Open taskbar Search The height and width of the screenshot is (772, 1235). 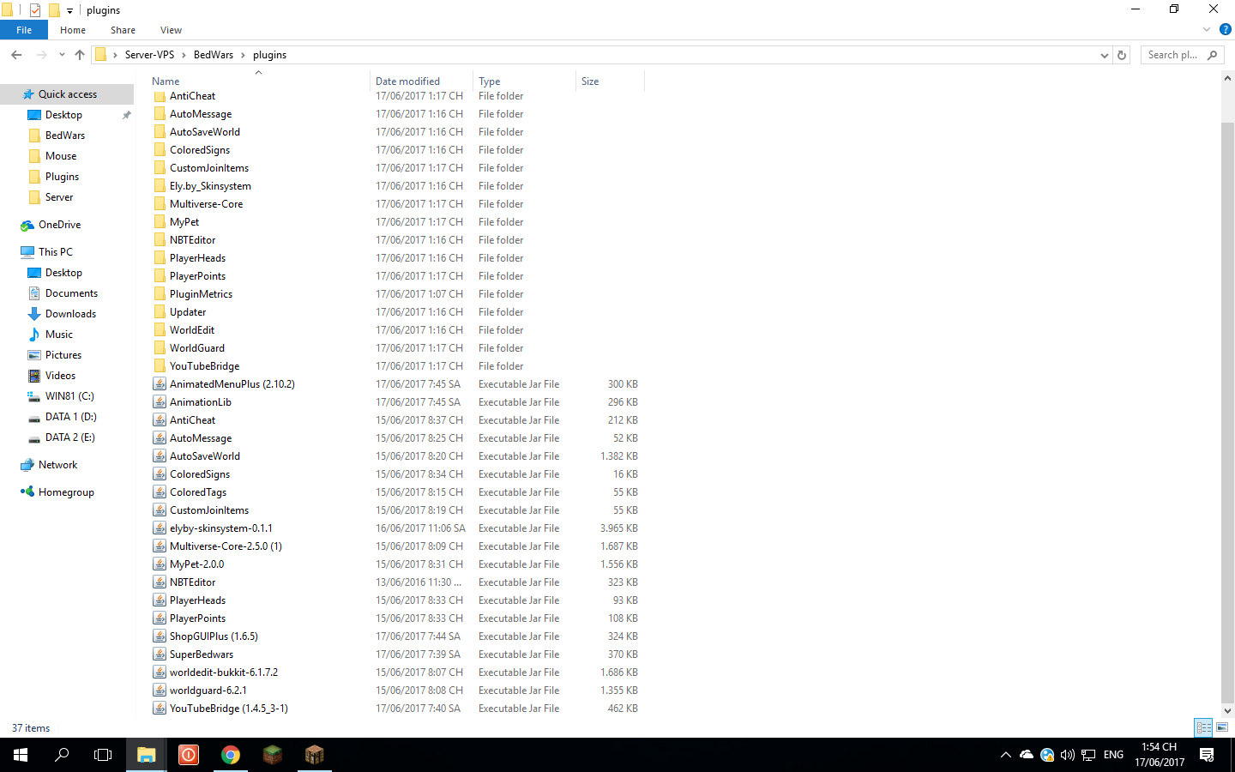pos(62,755)
